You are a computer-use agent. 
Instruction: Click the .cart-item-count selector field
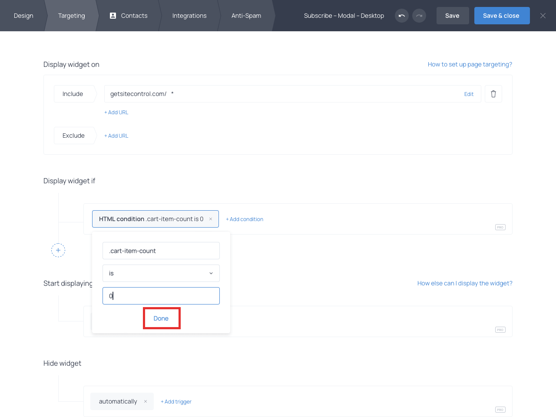pyautogui.click(x=161, y=251)
